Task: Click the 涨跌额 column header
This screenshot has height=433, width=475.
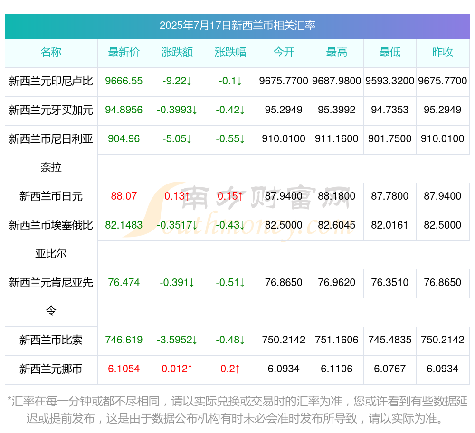Action: (x=177, y=52)
